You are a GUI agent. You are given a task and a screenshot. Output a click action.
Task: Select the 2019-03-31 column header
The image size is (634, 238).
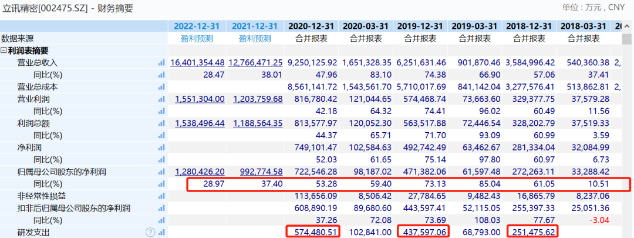[x=475, y=26]
